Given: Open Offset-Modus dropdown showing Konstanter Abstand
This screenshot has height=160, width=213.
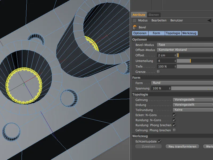Looking at the screenshot, I should click(185, 50).
